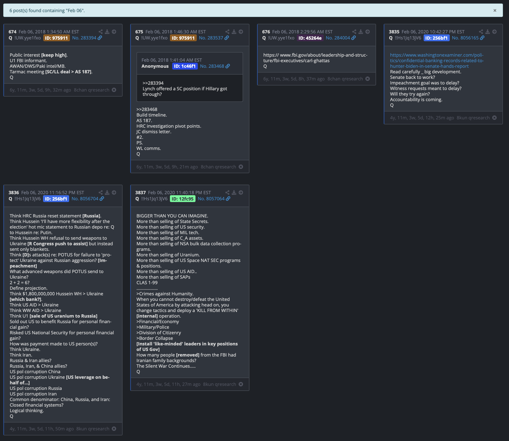Select the blue ID: 256bf1 badge on post 3835

[437, 38]
